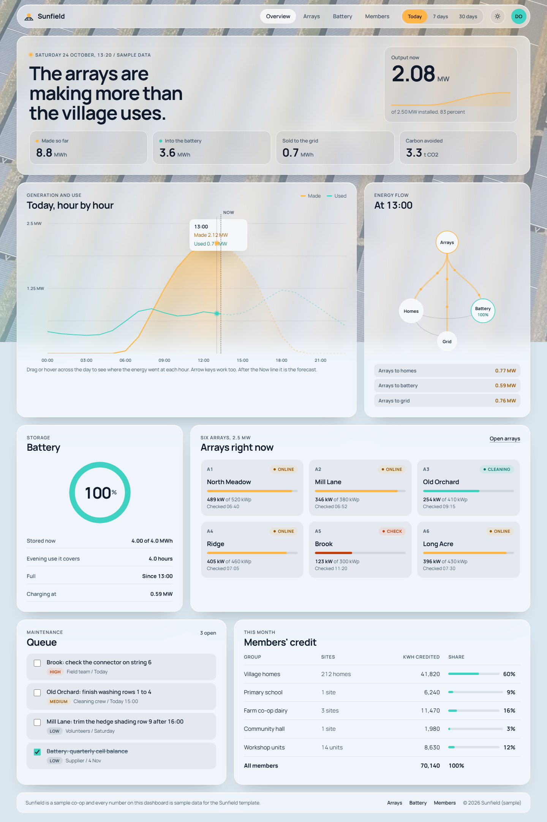Click the battery 100% charge ring
The width and height of the screenshot is (547, 822).
click(100, 493)
